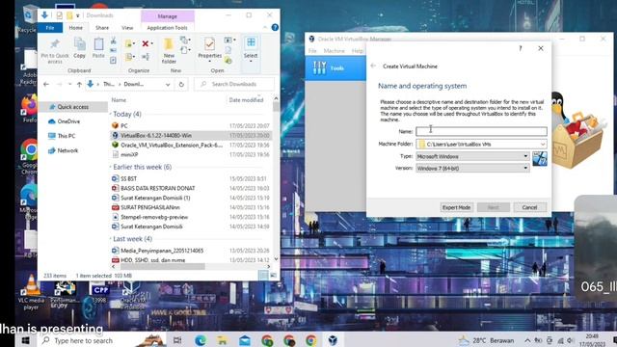This screenshot has height=347, width=617.
Task: Open Delete options dropdown arrow
Action: coord(152,43)
